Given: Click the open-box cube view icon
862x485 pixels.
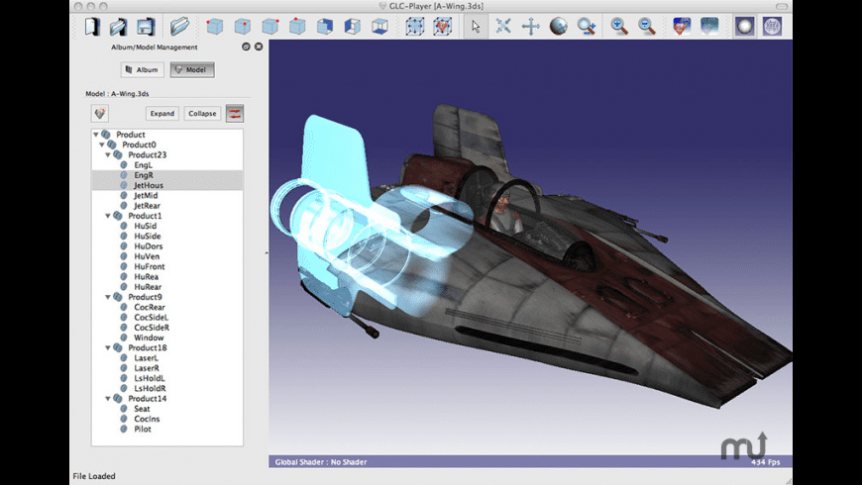Looking at the screenshot, I should 353,27.
